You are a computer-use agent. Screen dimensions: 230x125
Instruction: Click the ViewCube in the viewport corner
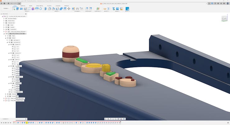pyautogui.click(x=224, y=18)
